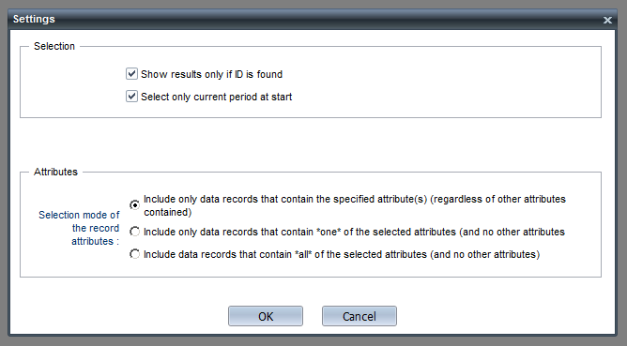Toggle 'Select only current period at start' checkbox
This screenshot has width=627, height=346.
132,97
